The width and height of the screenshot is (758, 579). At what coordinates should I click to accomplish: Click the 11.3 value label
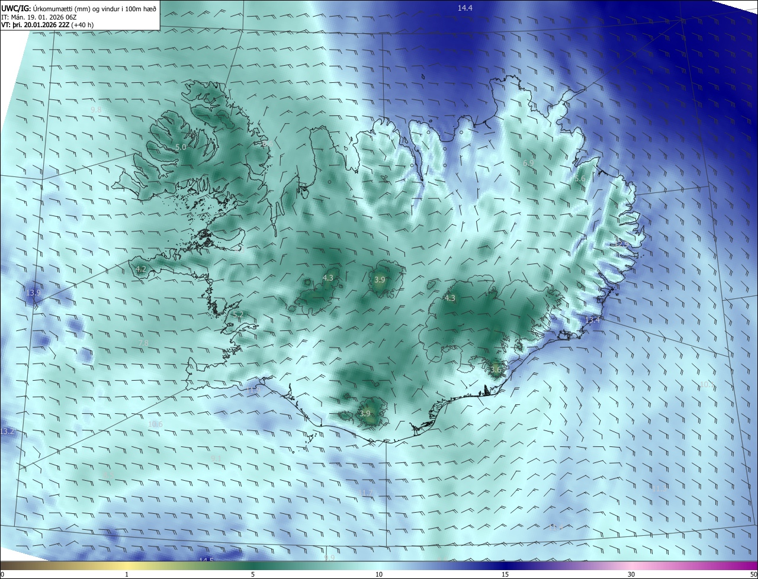[x=659, y=489]
